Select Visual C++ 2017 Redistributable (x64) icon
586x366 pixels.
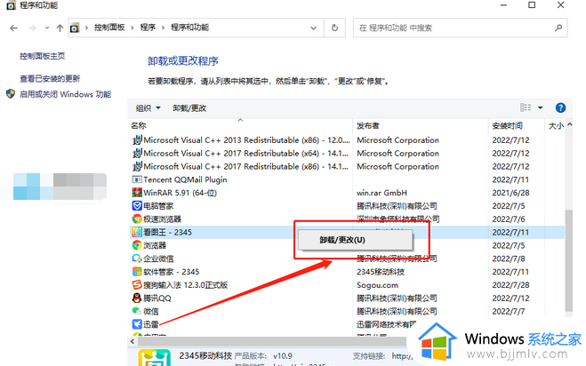point(137,153)
